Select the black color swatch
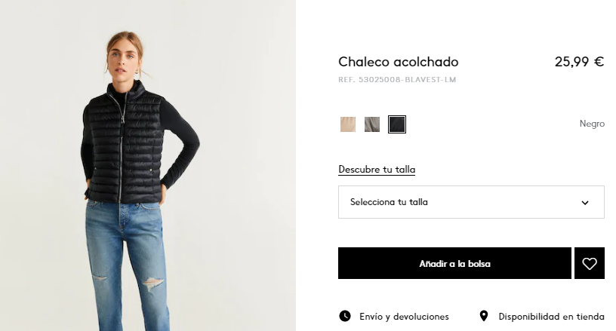 click(397, 124)
